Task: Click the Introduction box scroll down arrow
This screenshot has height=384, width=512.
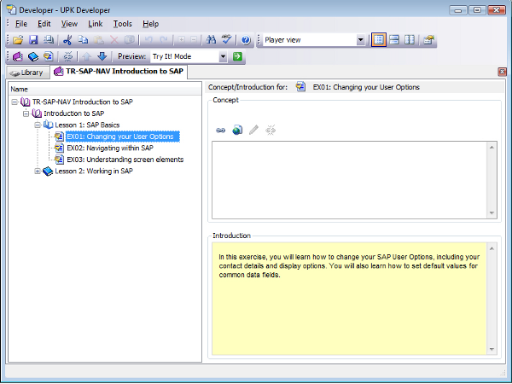Action: point(492,349)
